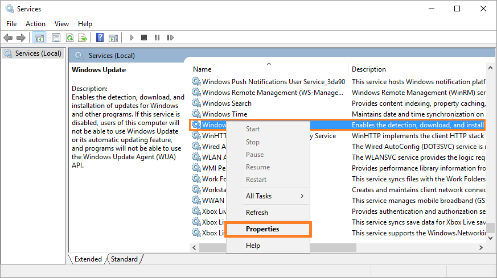Click the Properties toolbar icon
The width and height of the screenshot is (497, 278).
coord(56,38)
